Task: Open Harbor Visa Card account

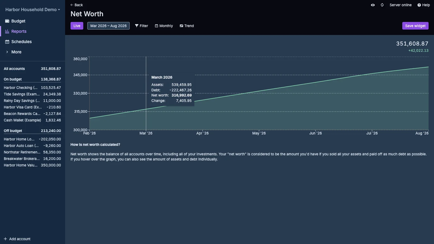Action: 32,107
